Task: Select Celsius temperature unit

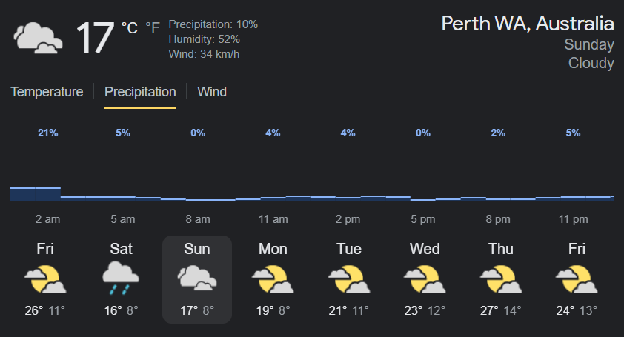Action: [129, 28]
